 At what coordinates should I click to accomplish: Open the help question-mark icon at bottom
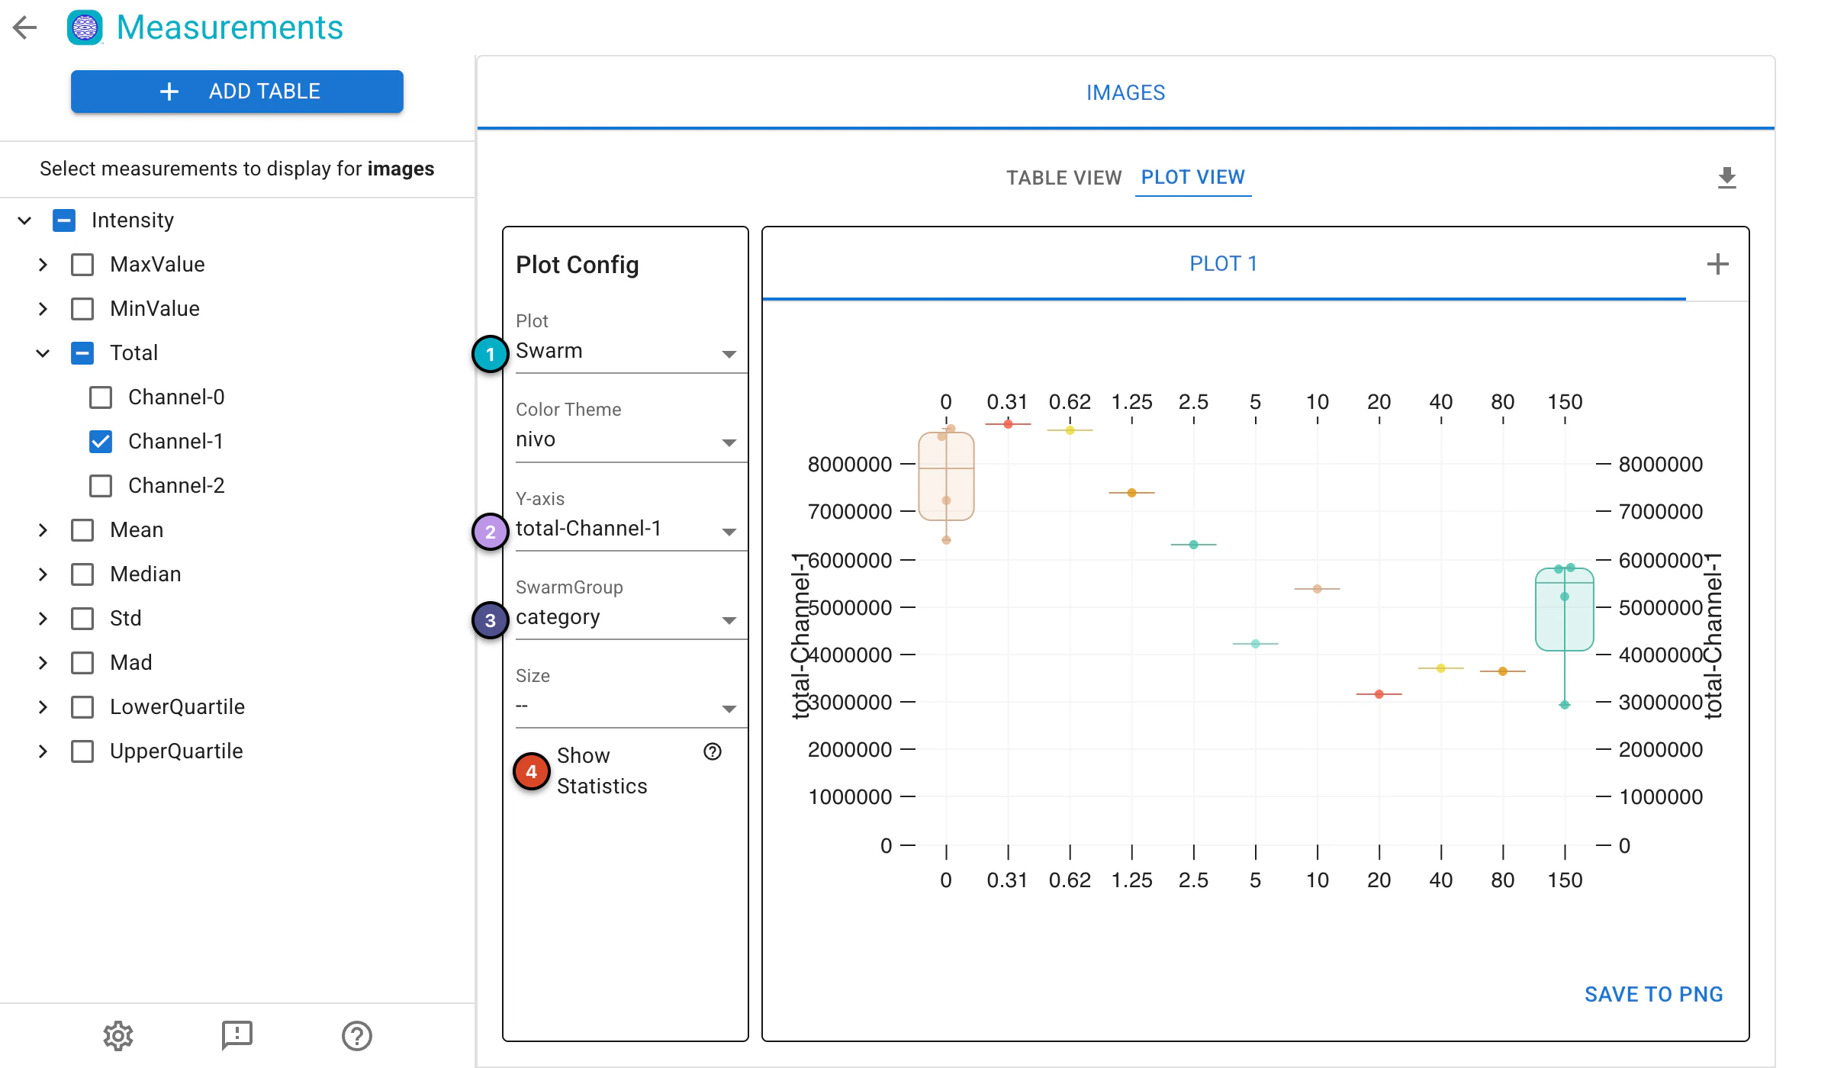[x=356, y=1036]
